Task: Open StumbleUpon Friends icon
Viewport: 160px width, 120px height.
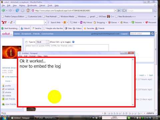Action: click(96, 28)
